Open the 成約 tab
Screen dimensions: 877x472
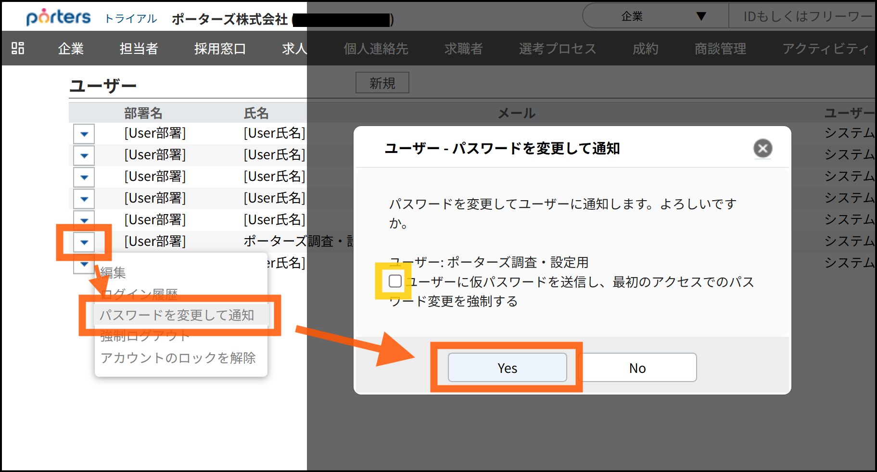click(x=645, y=49)
